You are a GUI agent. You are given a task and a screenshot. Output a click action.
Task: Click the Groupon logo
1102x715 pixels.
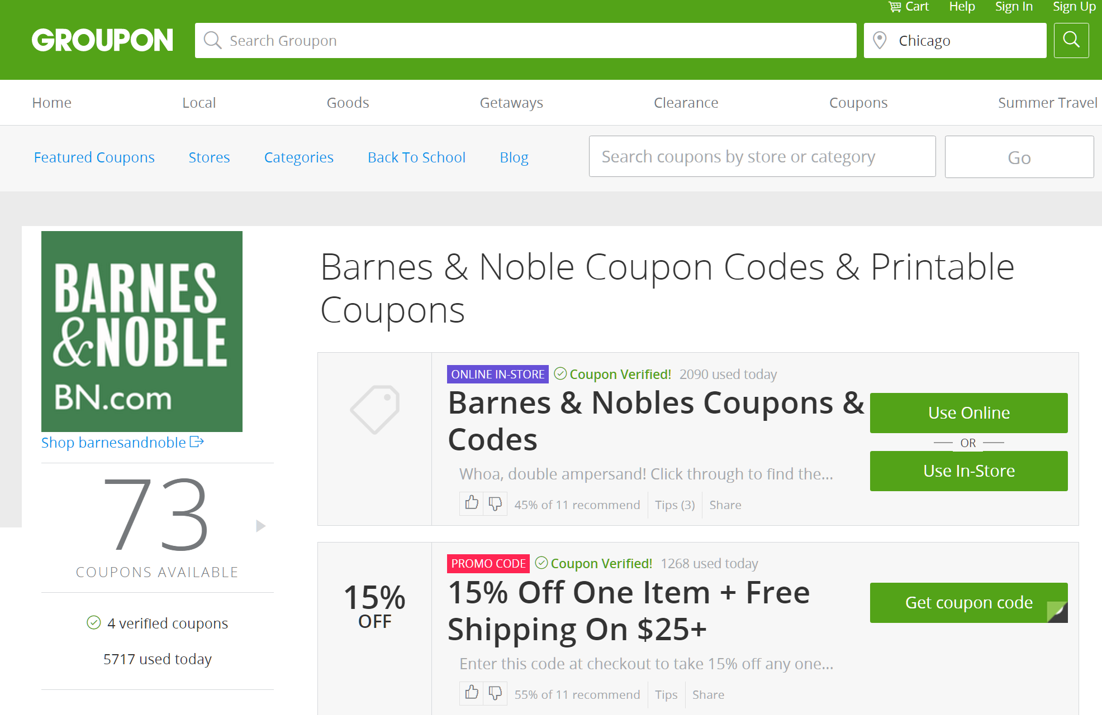pyautogui.click(x=102, y=40)
